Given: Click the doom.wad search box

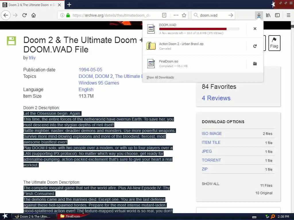Looking at the screenshot, I should 213,15.
